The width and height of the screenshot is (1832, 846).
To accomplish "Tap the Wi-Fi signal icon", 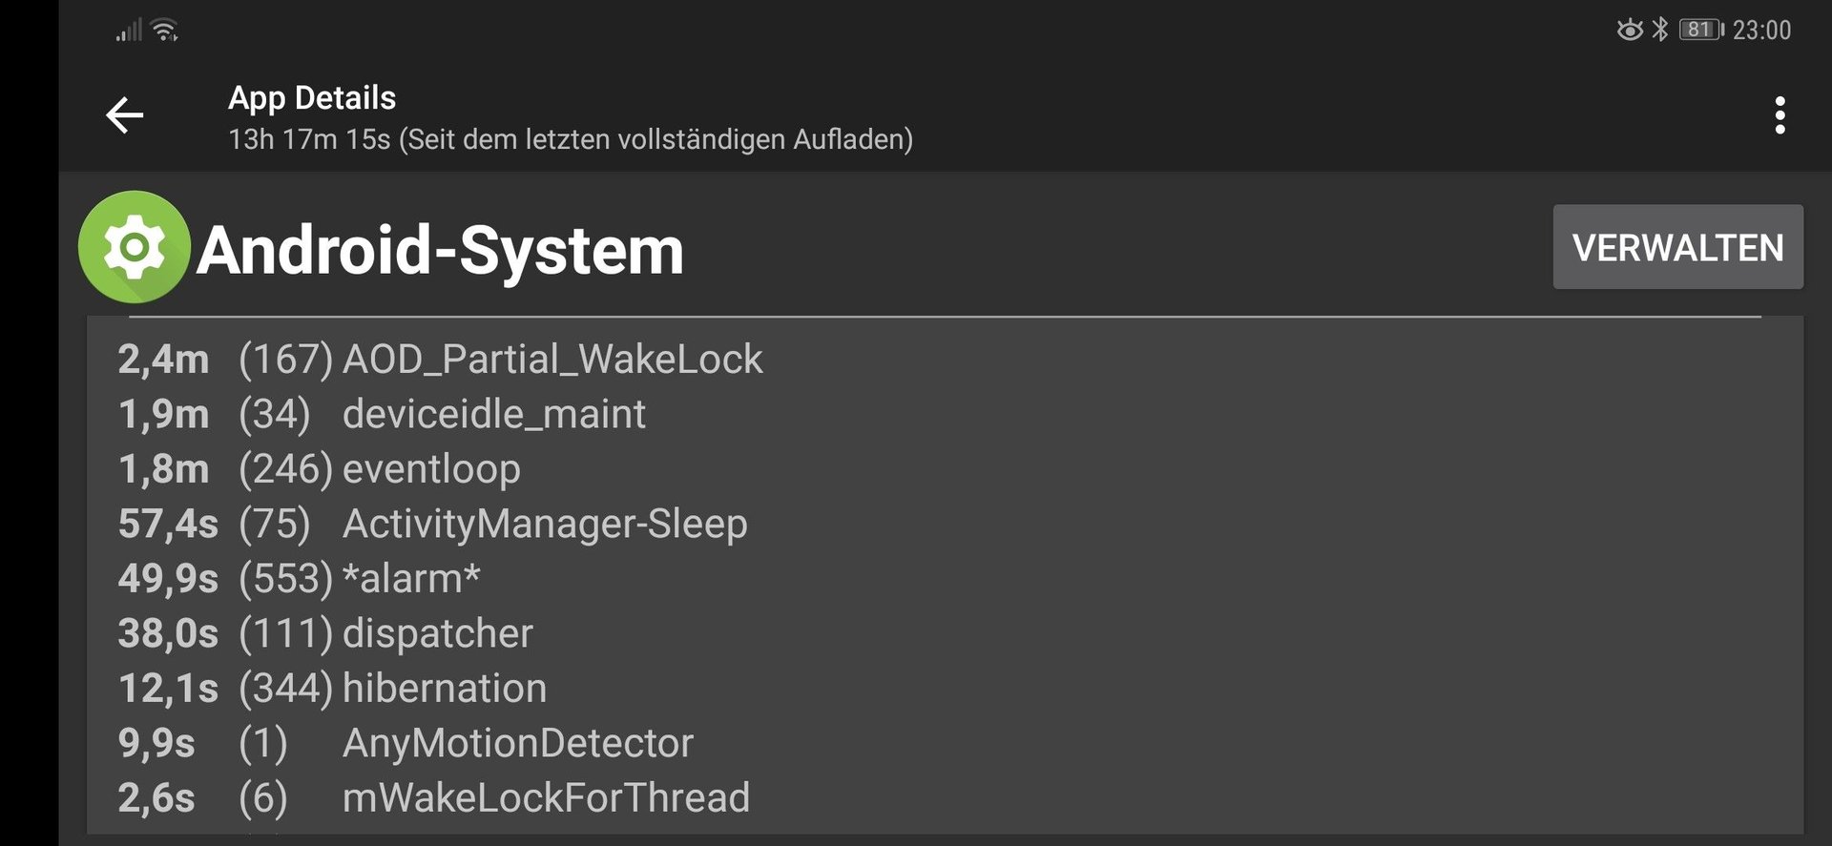I will 166,31.
